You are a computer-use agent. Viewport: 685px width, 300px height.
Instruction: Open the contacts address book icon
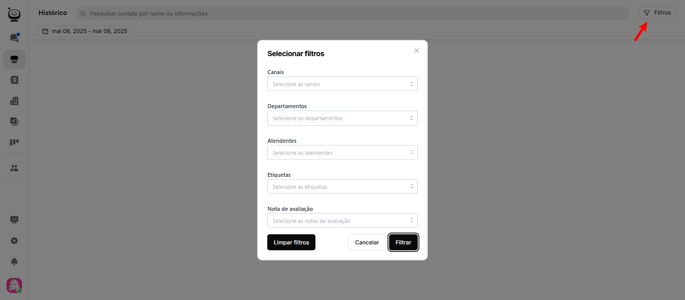click(x=14, y=80)
